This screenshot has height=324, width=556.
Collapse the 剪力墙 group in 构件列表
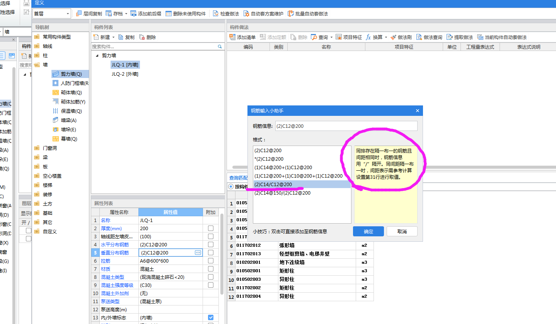click(97, 56)
